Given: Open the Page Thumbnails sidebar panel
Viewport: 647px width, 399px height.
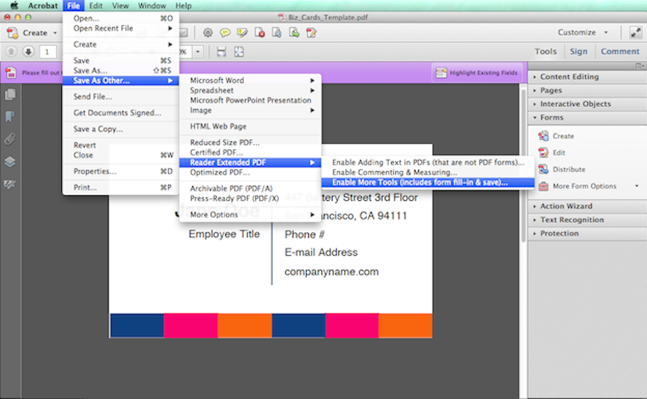Looking at the screenshot, I should coord(10,95).
